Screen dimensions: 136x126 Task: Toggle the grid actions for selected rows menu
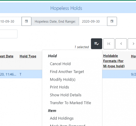96,44
